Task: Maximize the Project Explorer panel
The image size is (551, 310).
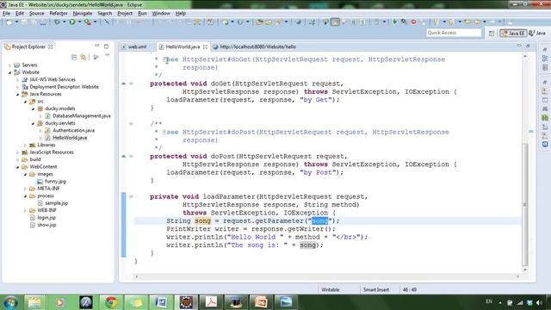Action: [x=106, y=46]
